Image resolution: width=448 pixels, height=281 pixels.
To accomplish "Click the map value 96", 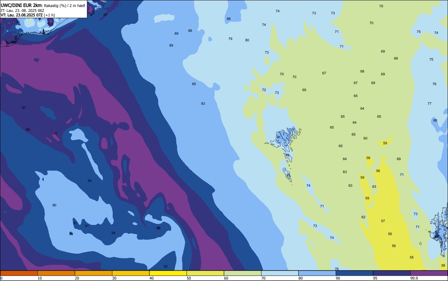I will (x=159, y=228).
